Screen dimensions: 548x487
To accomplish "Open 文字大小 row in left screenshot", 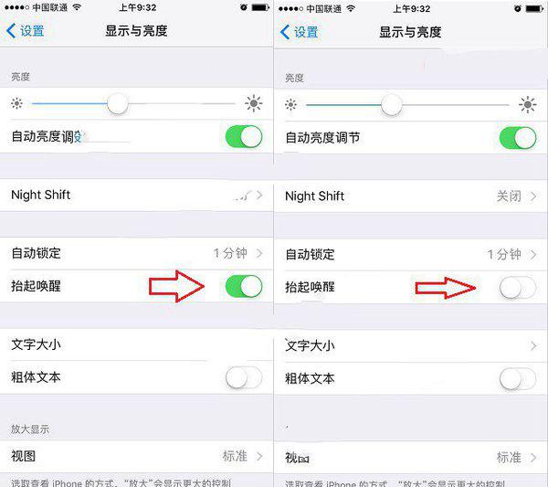I will 136,344.
